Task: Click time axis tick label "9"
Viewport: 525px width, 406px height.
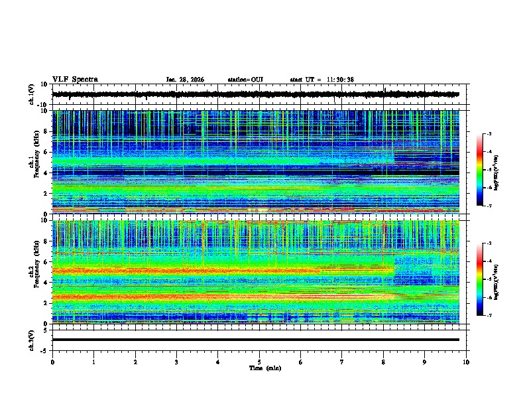Action: click(x=424, y=362)
